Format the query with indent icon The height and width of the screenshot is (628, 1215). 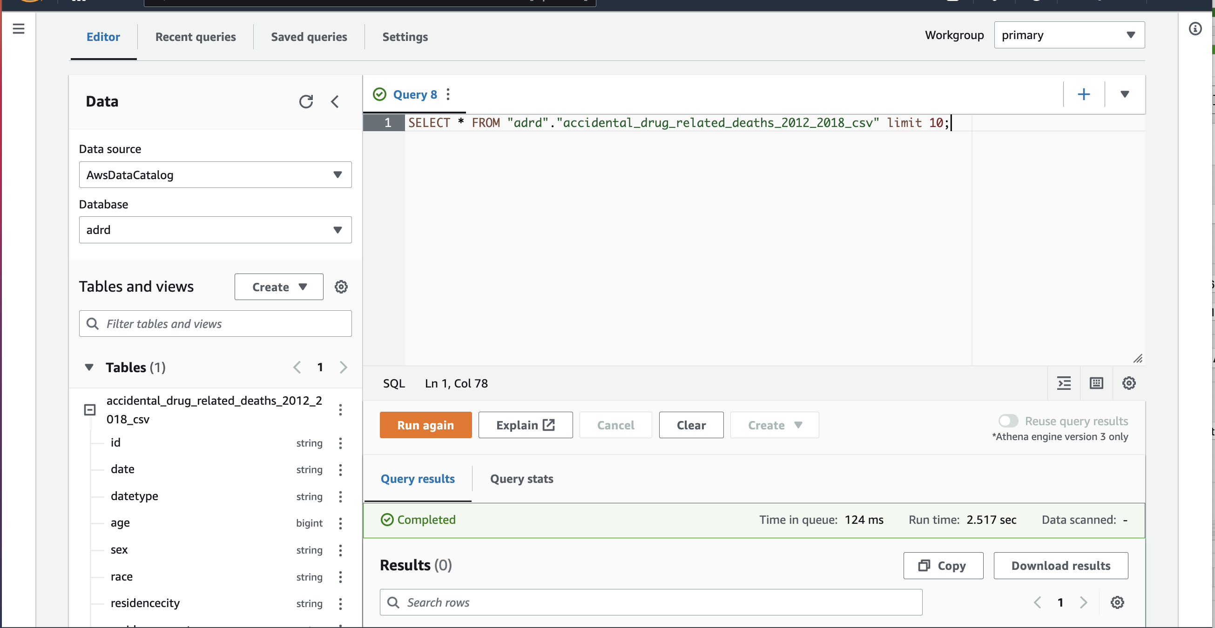pyautogui.click(x=1064, y=383)
